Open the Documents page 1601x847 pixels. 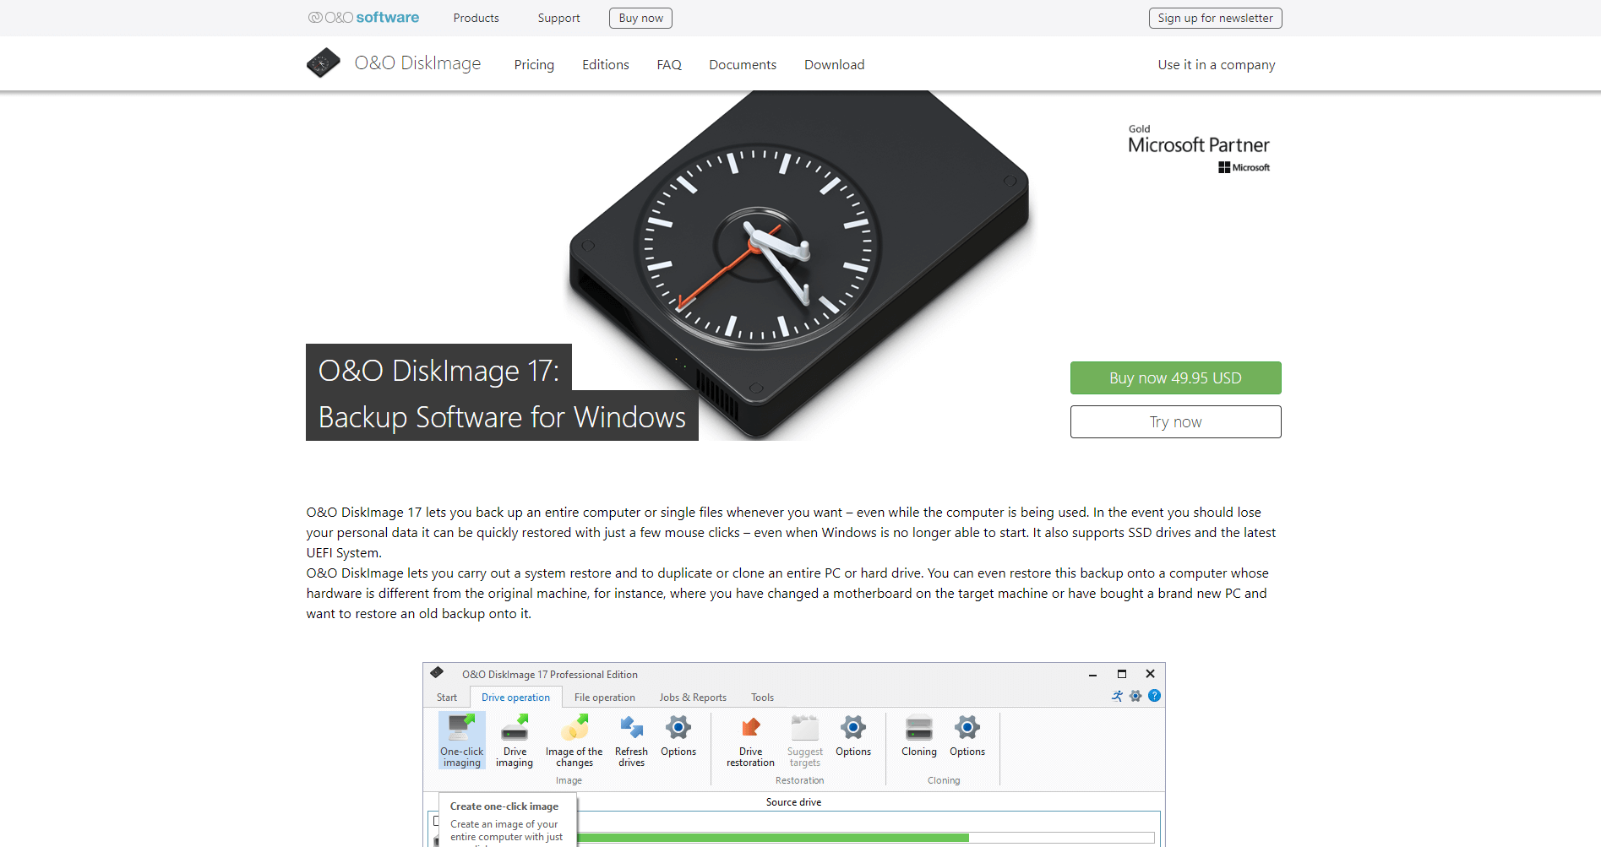(743, 64)
